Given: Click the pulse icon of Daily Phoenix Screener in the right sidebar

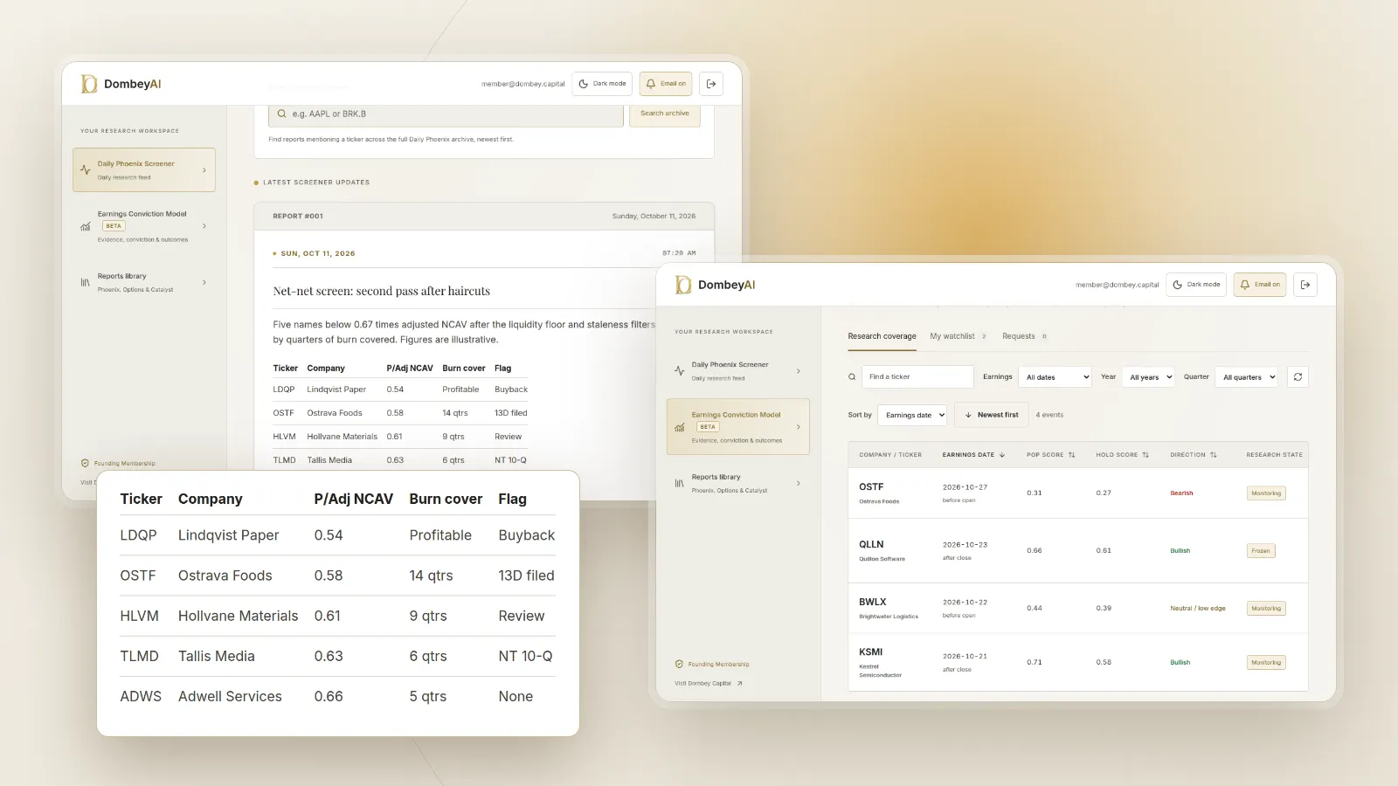Looking at the screenshot, I should (680, 371).
